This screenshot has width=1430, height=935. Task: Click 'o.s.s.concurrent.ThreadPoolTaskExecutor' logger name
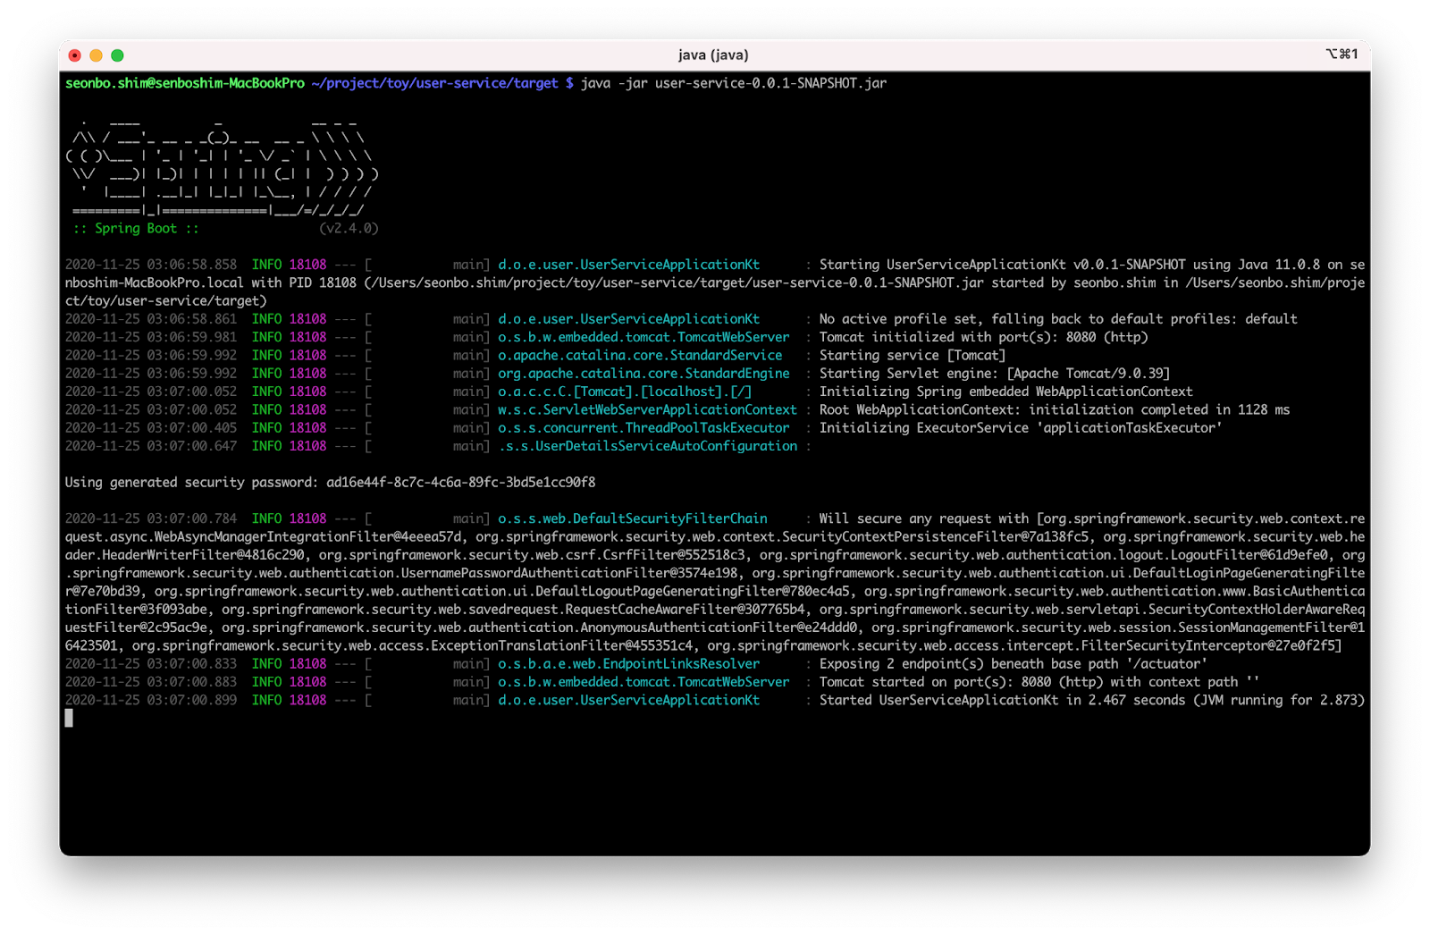pyautogui.click(x=643, y=428)
